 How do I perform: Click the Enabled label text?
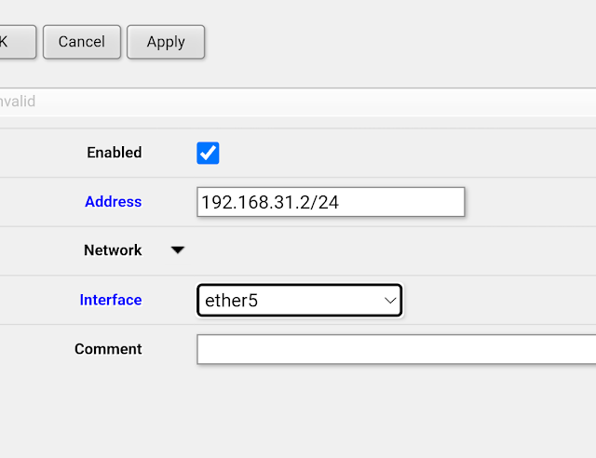[x=114, y=153]
